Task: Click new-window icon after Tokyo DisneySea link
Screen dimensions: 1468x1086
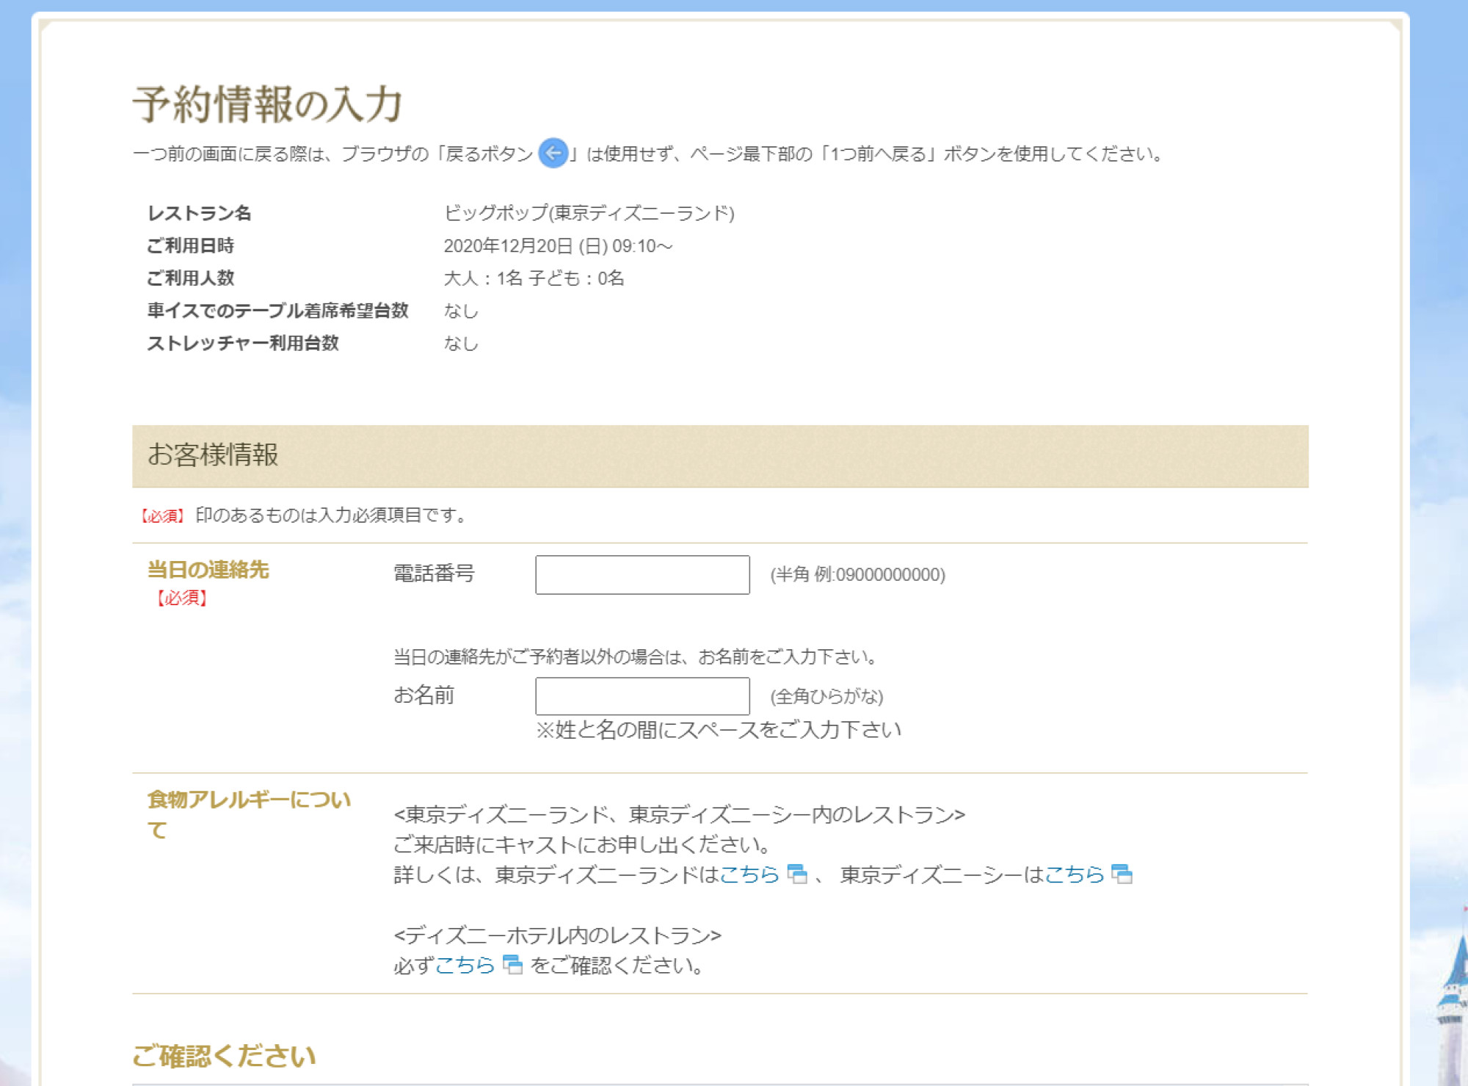Action: [x=1122, y=875]
